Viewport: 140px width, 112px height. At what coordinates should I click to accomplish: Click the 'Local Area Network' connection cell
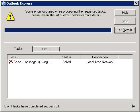(x=100, y=62)
